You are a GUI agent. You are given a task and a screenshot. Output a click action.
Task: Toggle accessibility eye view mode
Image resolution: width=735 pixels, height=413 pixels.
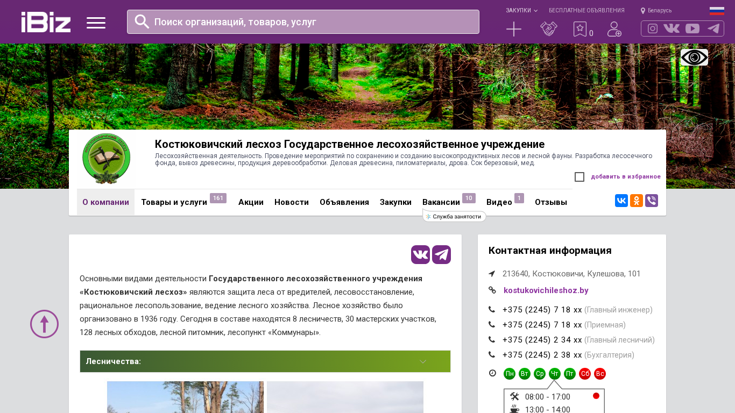pos(694,57)
